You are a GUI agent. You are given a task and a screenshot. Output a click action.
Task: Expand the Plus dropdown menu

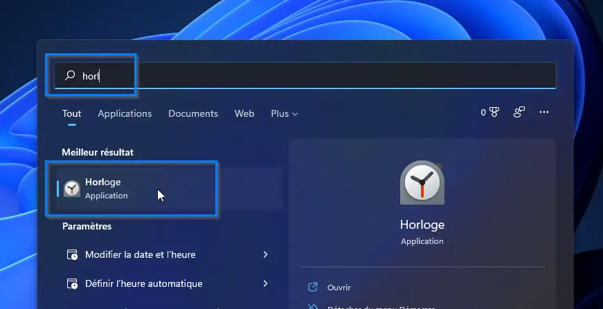coord(285,113)
